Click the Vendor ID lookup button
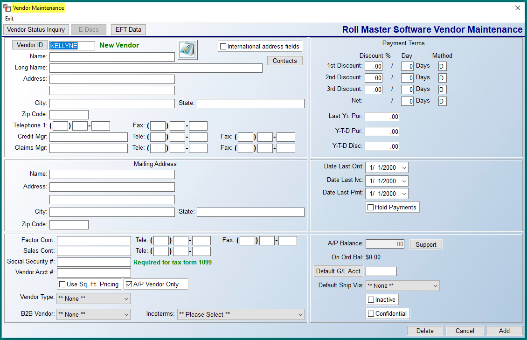 click(x=30, y=45)
